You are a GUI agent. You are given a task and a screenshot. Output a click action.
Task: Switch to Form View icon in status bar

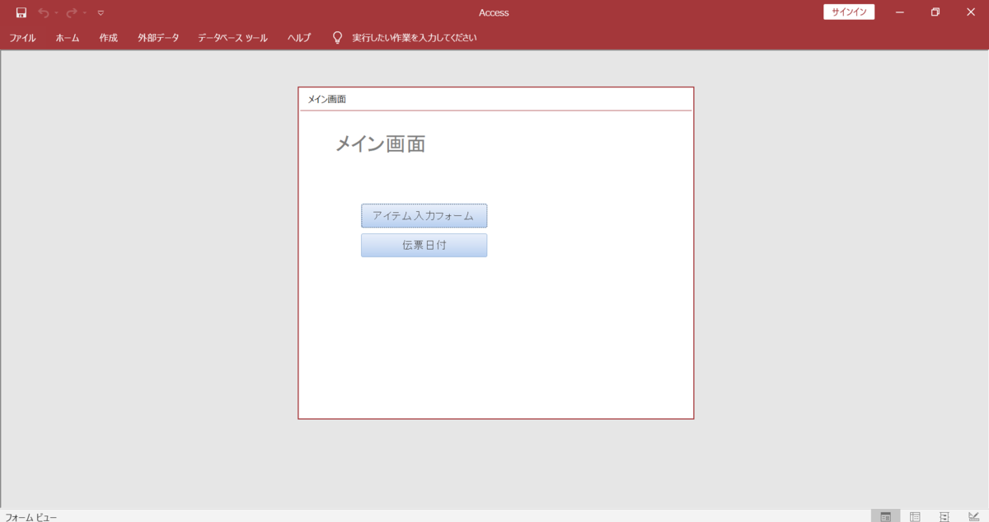tap(885, 516)
